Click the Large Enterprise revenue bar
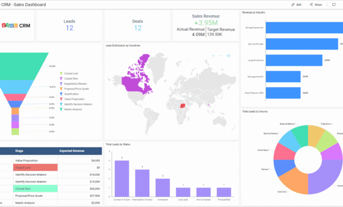The height and width of the screenshot is (207, 343). [294, 60]
